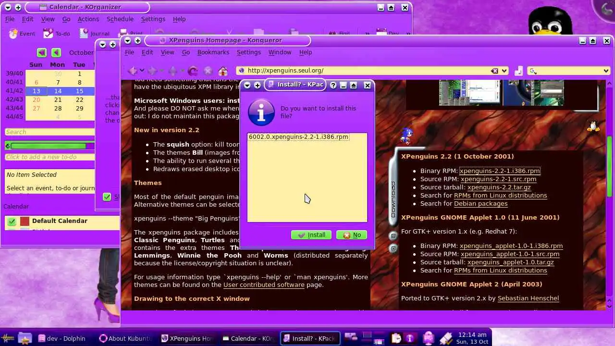This screenshot has width=615, height=346.
Task: Click the previous-year double arrow in the date navigator
Action: point(42,52)
